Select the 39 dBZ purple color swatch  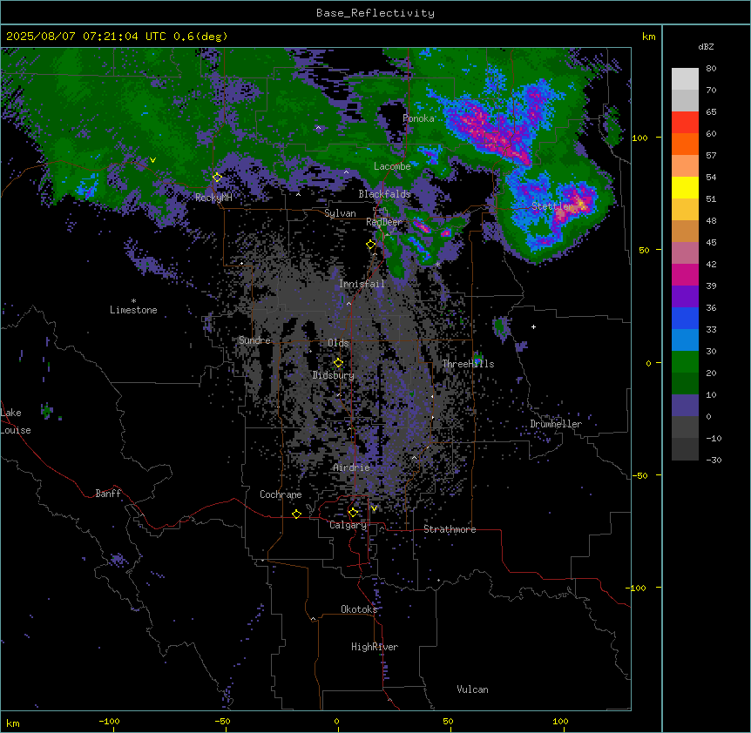tap(685, 296)
